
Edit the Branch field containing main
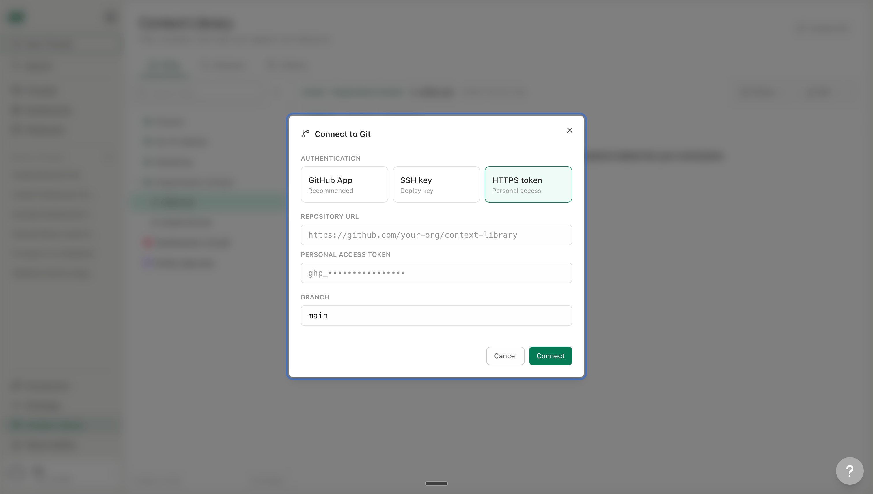coord(436,316)
